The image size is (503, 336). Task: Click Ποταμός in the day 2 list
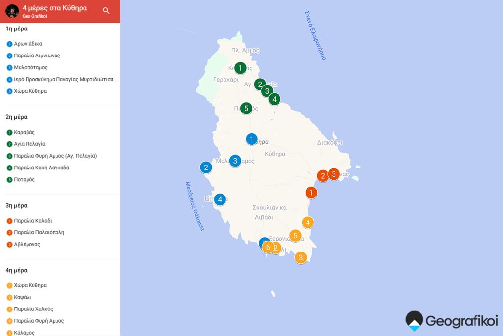[x=25, y=180]
